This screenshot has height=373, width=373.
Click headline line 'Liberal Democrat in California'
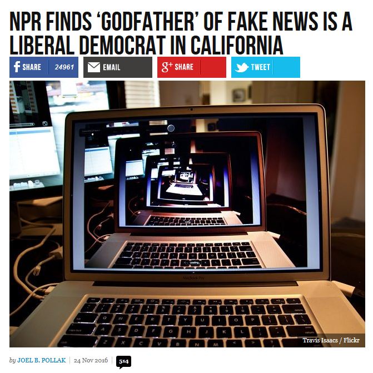click(x=146, y=44)
